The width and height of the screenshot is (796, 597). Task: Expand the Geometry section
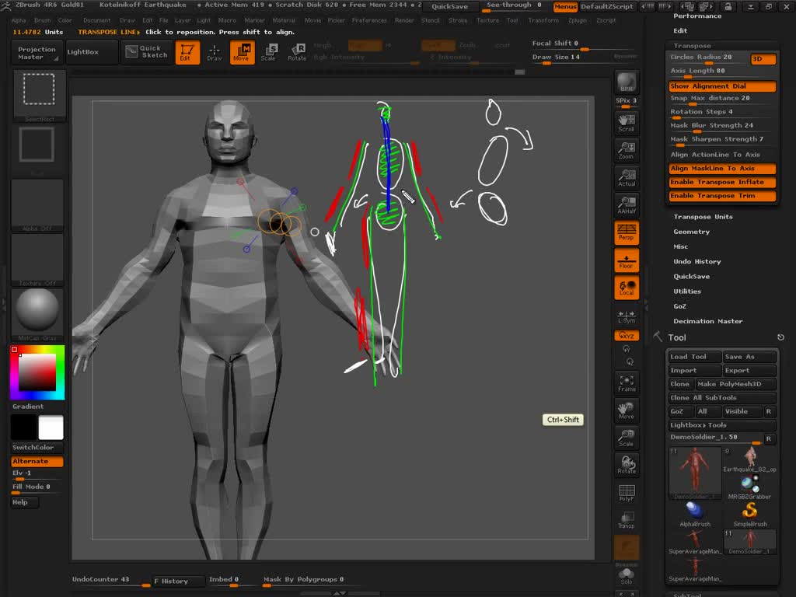tap(691, 232)
